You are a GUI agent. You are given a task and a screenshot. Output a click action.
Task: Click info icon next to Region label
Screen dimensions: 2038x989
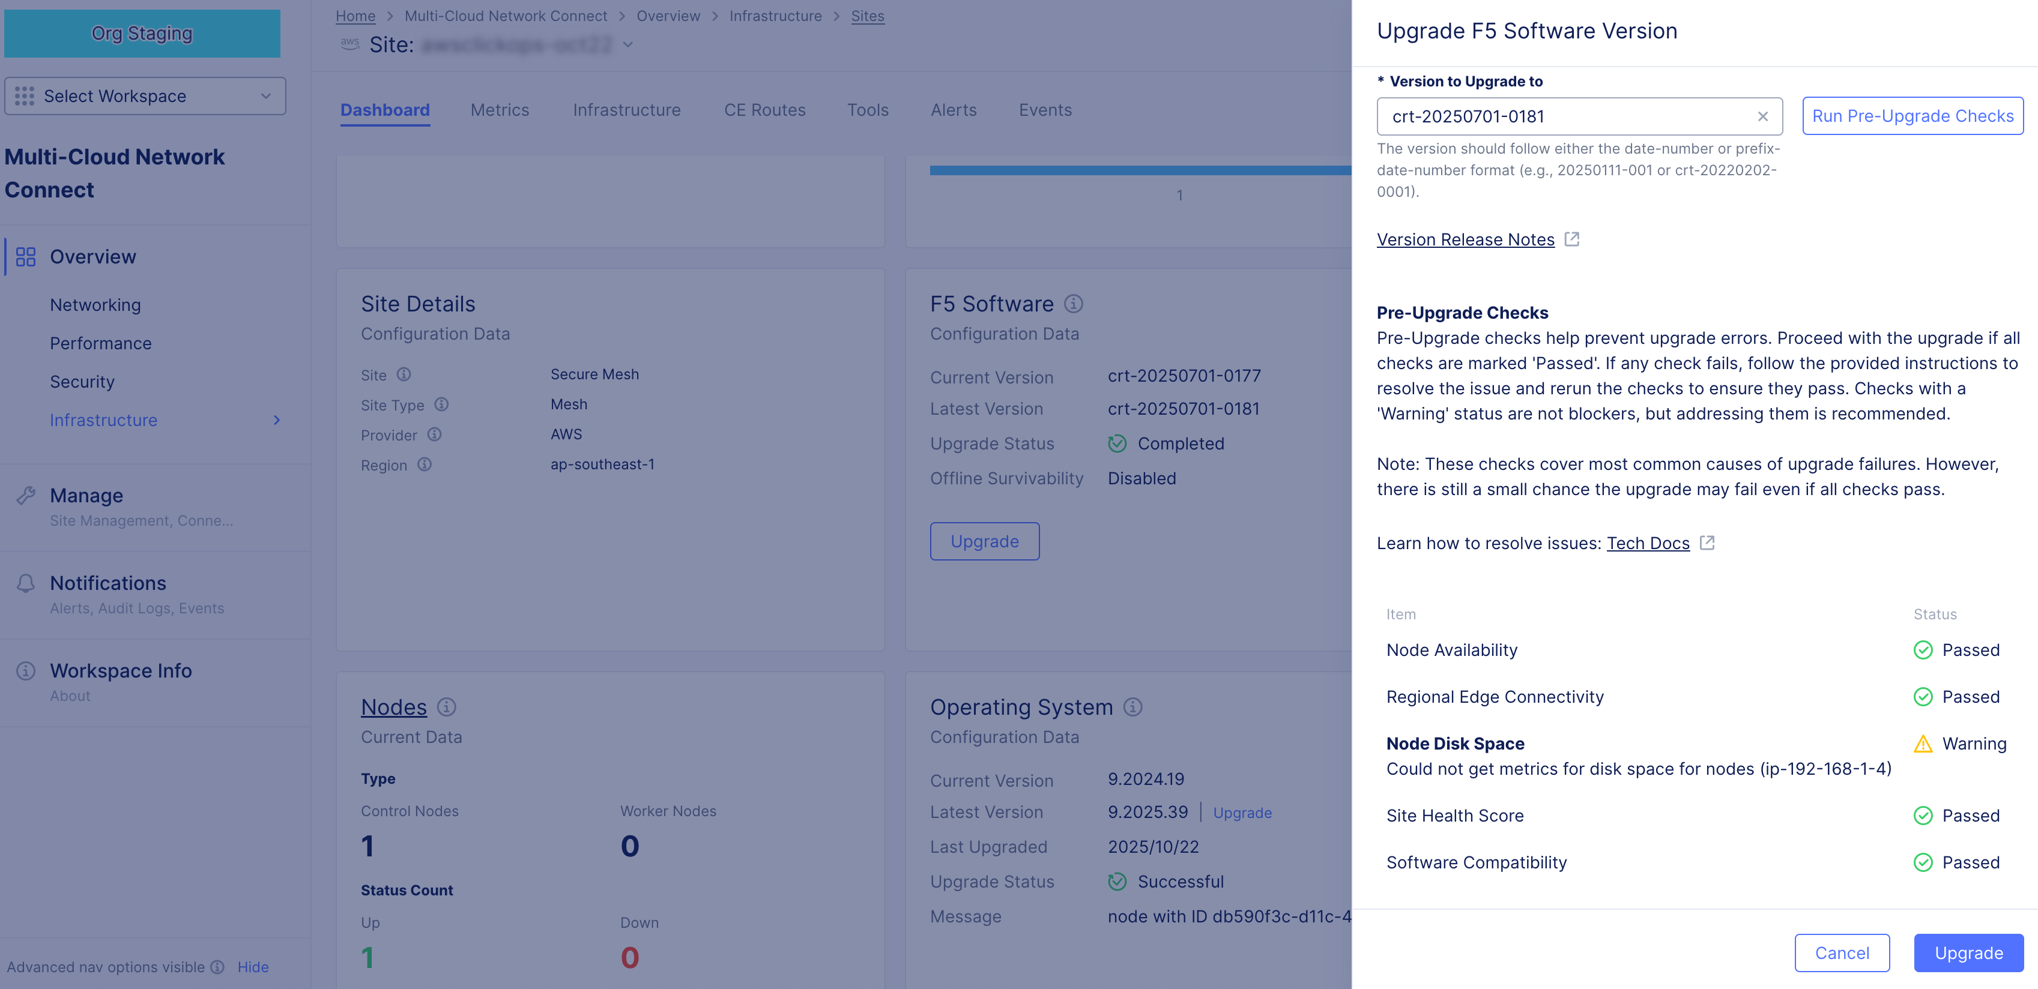(x=425, y=464)
